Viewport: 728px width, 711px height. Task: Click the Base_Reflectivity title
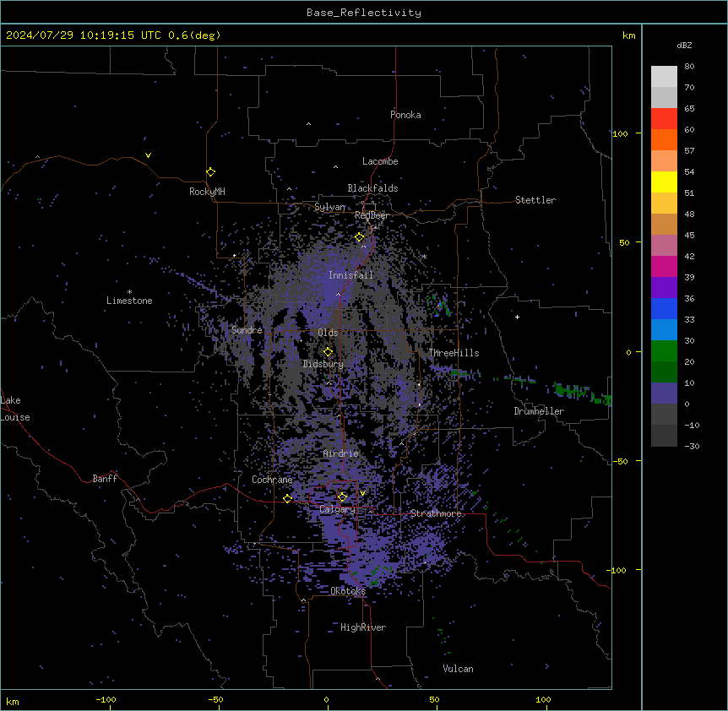[x=364, y=13]
